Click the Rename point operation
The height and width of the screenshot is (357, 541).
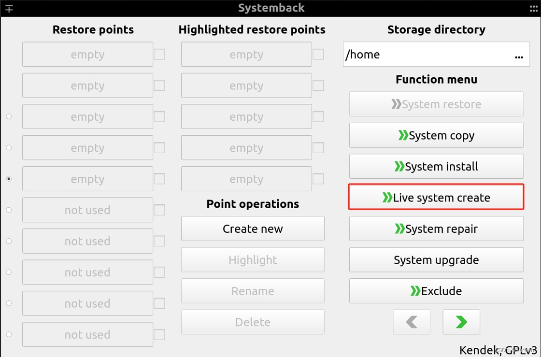coord(252,290)
